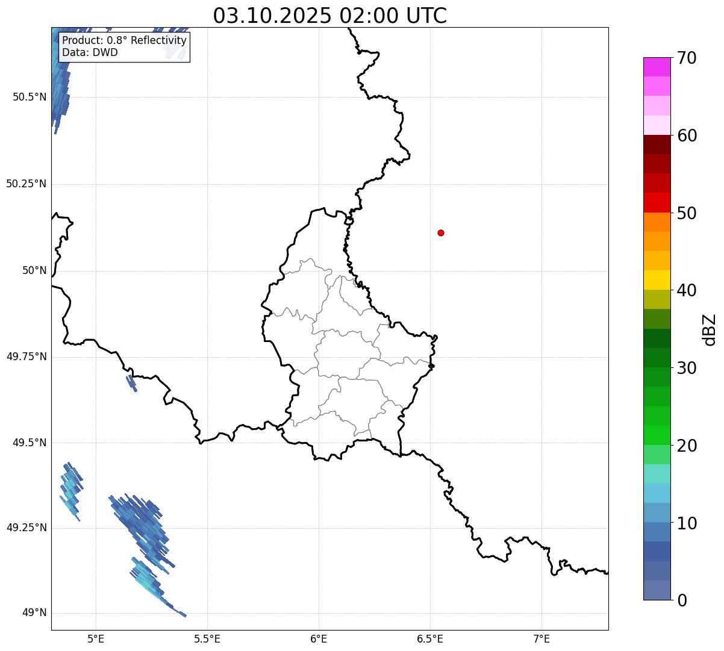Click the 49°N latitude label

click(34, 612)
